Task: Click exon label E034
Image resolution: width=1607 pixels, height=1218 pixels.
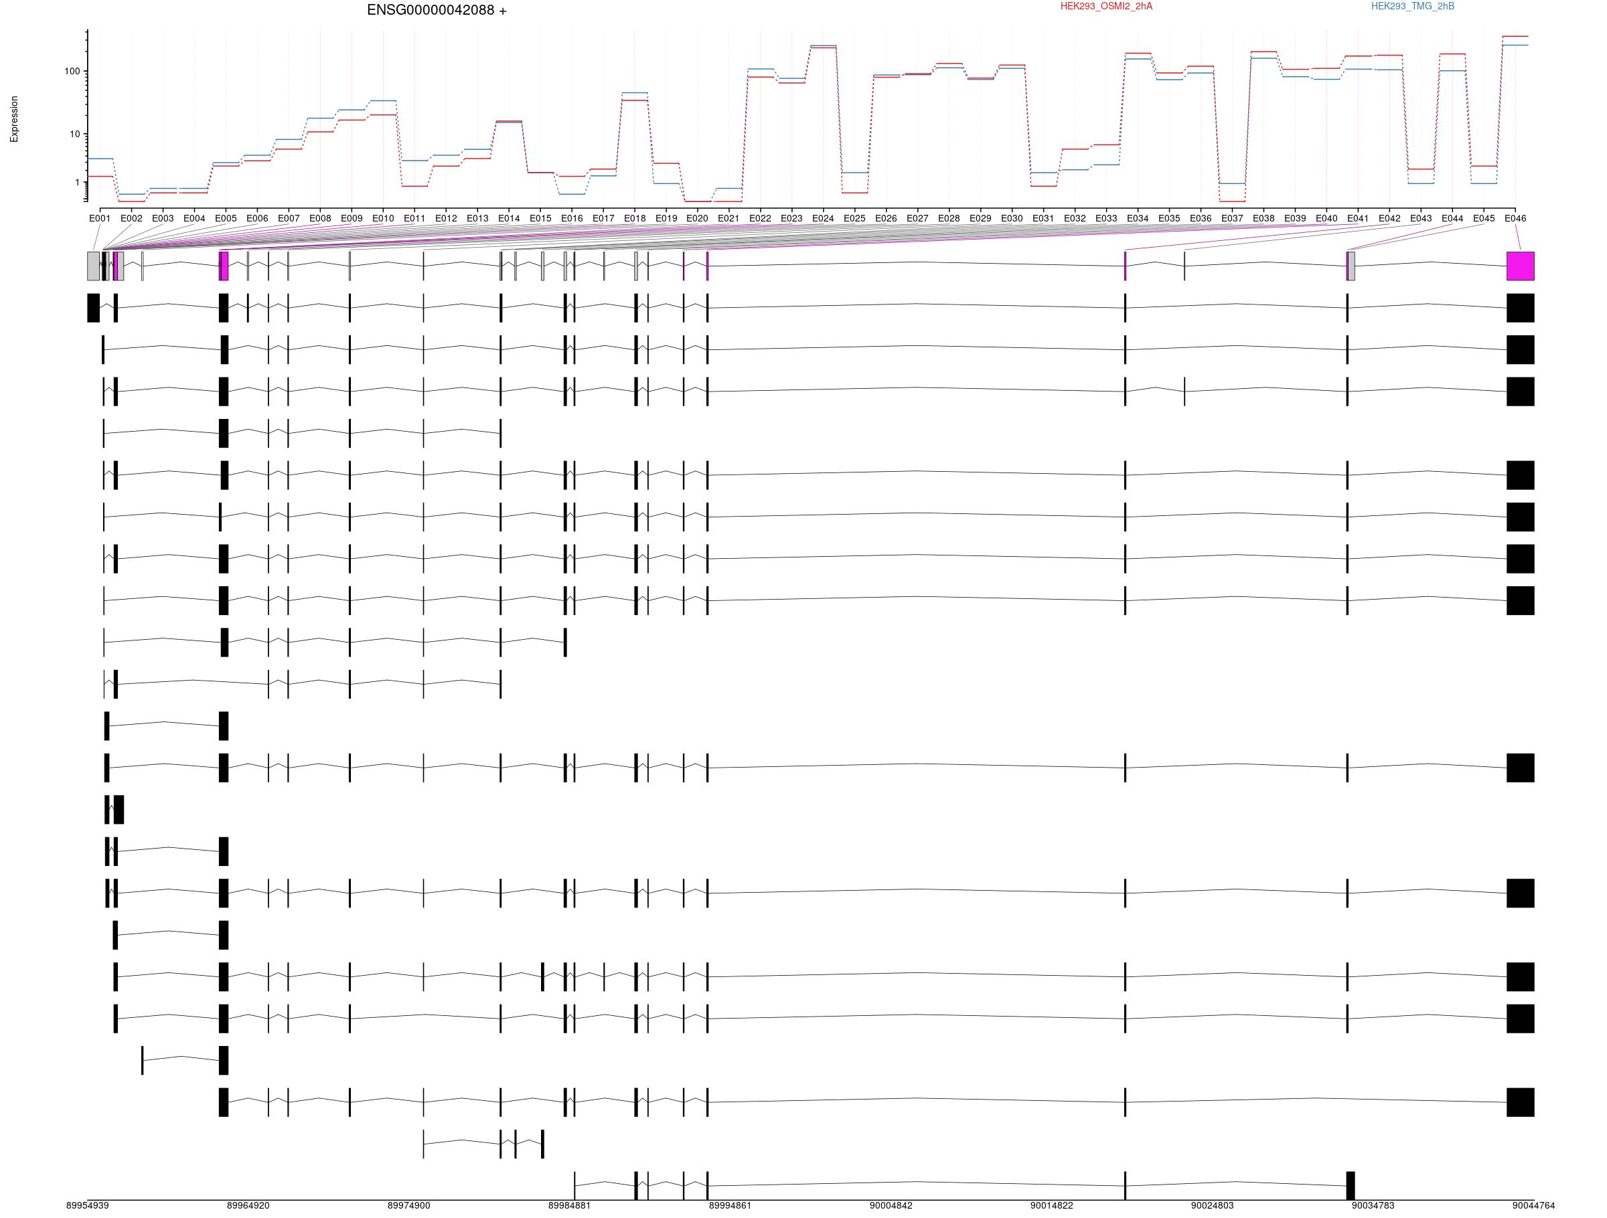Action: [x=1138, y=219]
